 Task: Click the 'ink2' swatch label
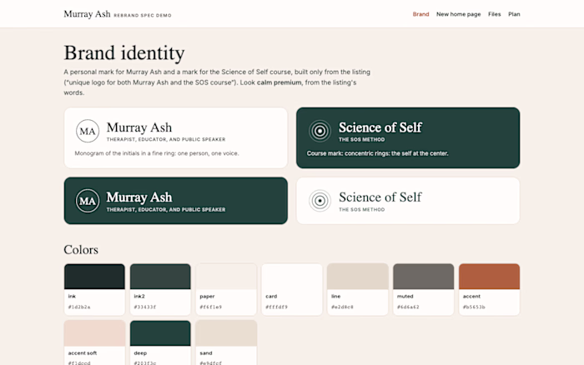139,296
